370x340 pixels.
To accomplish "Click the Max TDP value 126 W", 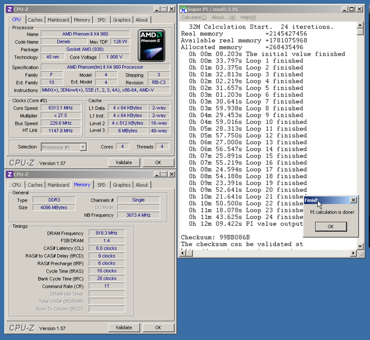I will pyautogui.click(x=120, y=42).
